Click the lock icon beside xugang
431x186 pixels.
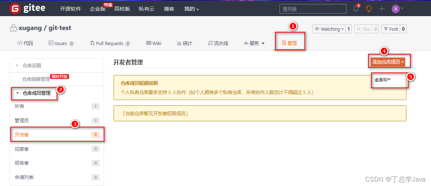(x=13, y=28)
